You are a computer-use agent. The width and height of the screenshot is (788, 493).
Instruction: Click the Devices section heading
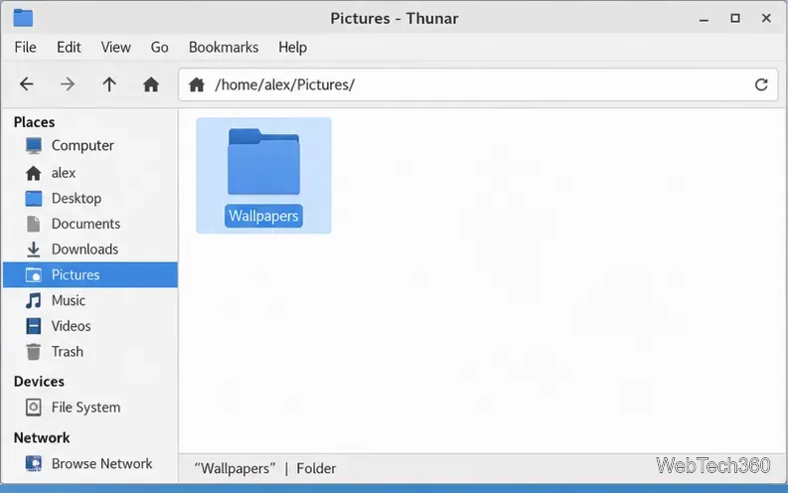tap(39, 382)
